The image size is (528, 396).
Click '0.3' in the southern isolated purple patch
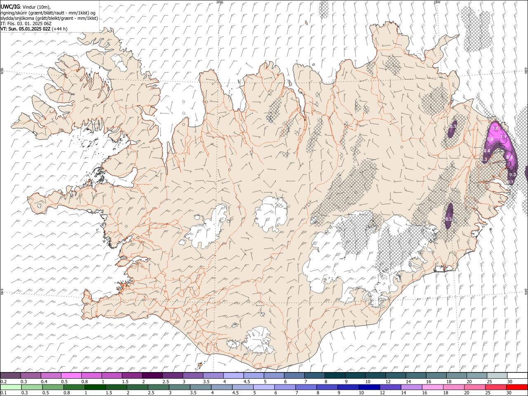(449, 219)
